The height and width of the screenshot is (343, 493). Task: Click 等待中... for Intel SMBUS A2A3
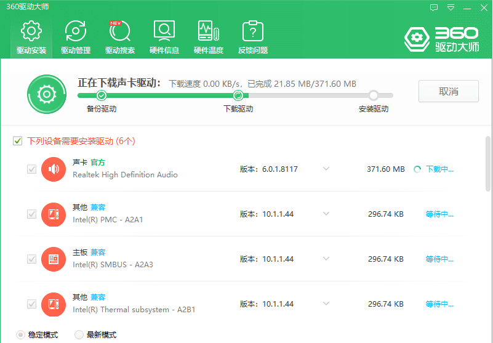coord(439,259)
